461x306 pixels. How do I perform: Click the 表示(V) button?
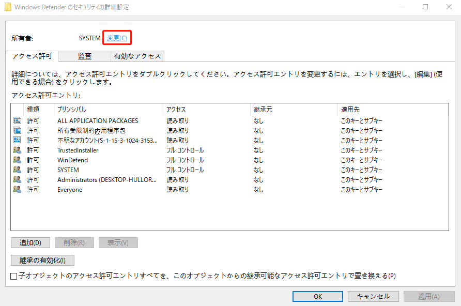(x=118, y=243)
